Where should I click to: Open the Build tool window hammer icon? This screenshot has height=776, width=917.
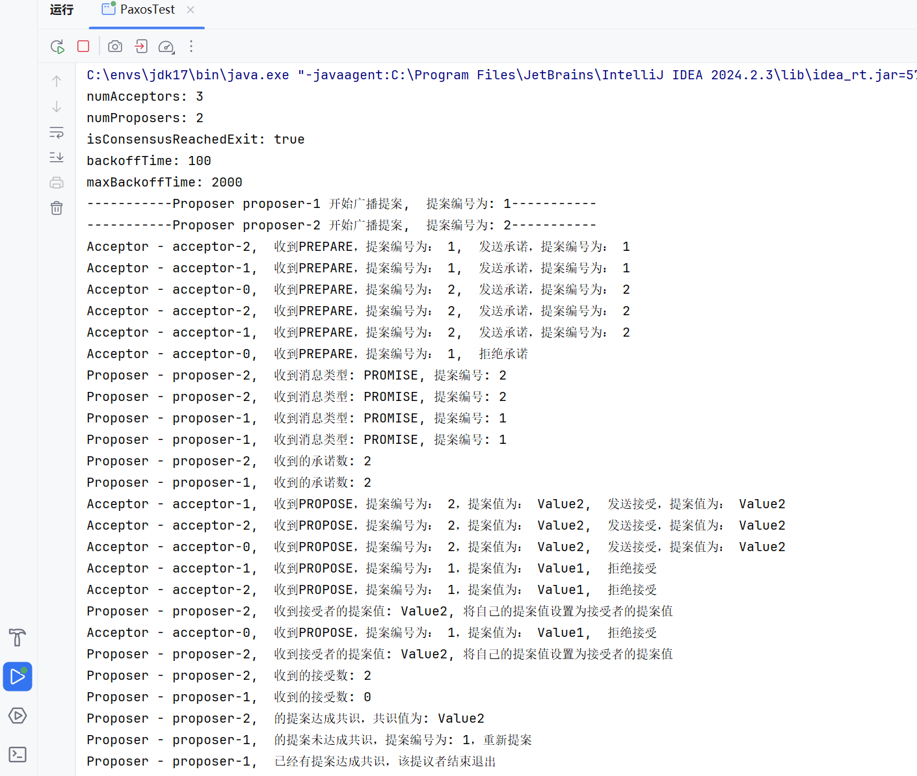coord(18,638)
